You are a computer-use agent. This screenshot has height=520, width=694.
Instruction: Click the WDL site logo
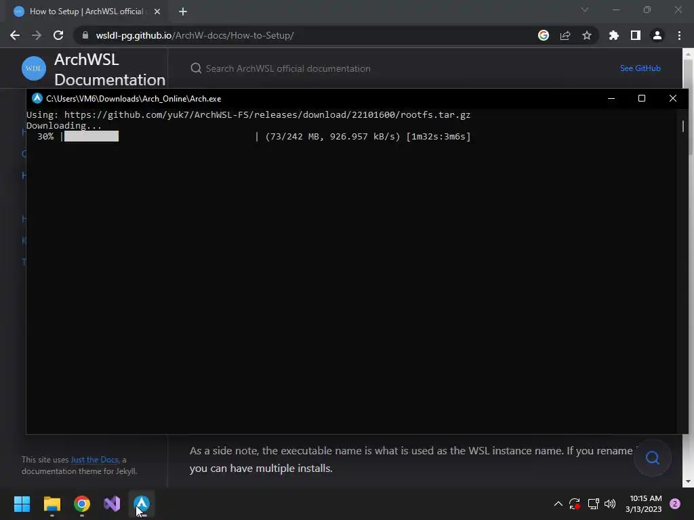click(34, 68)
